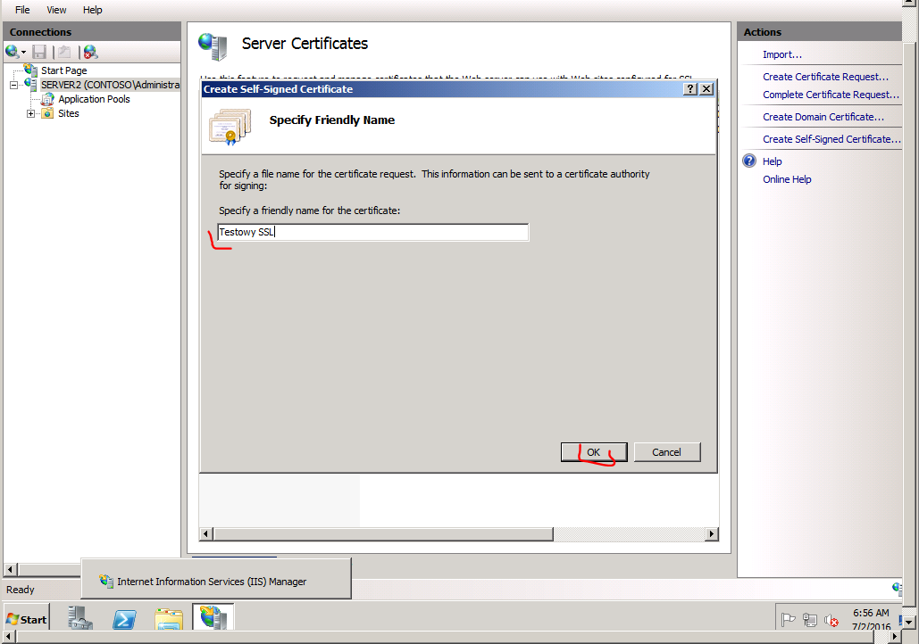The height and width of the screenshot is (644, 919).
Task: Click the certificates wizard icon in dialog
Action: pyautogui.click(x=230, y=126)
